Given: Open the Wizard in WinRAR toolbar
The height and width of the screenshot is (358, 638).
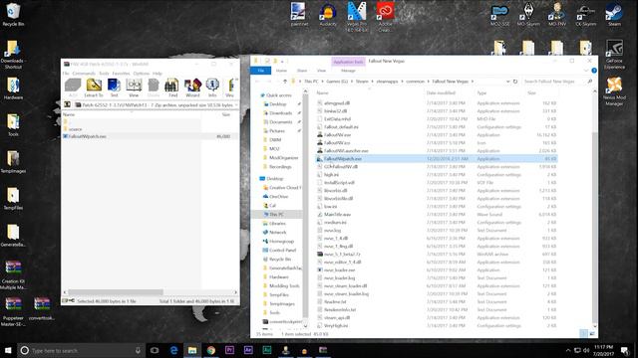Looking at the screenshot, I should [192, 88].
